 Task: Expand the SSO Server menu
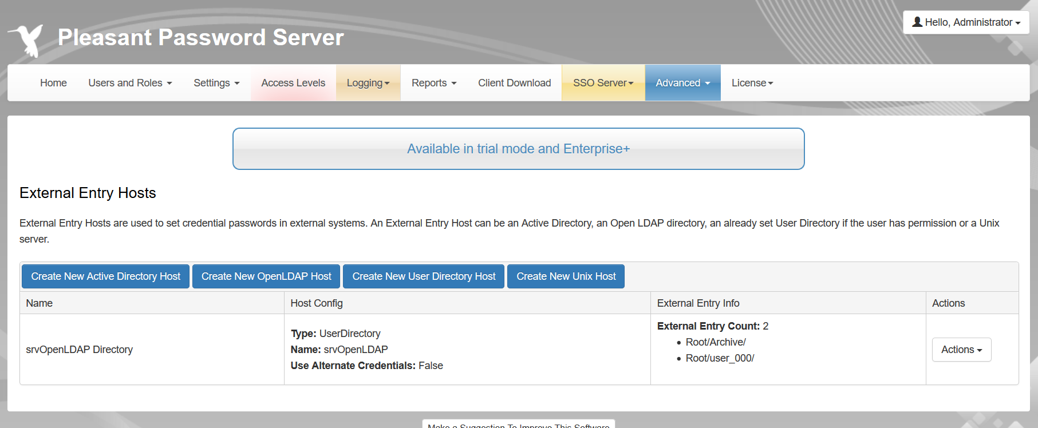603,83
